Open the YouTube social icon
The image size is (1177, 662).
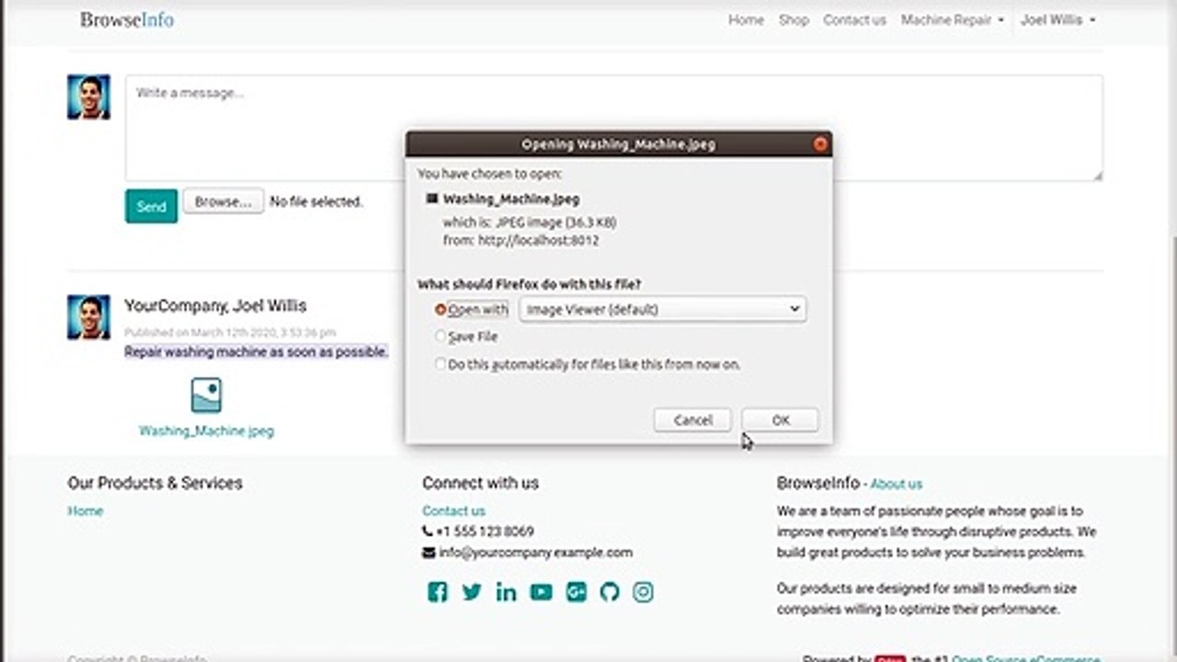pos(542,592)
